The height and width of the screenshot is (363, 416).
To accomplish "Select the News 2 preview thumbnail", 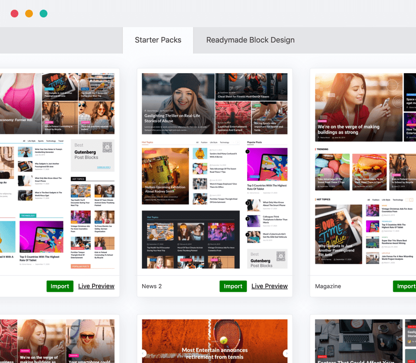I will [214, 170].
